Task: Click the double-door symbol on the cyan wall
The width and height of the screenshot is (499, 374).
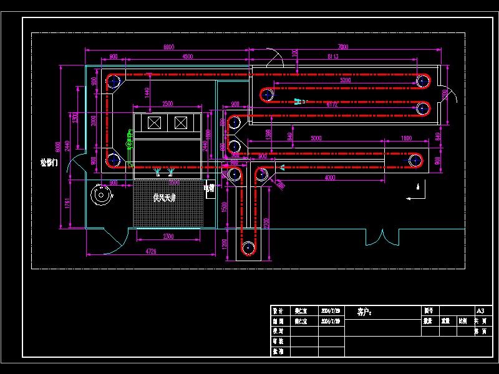Action: [x=382, y=237]
